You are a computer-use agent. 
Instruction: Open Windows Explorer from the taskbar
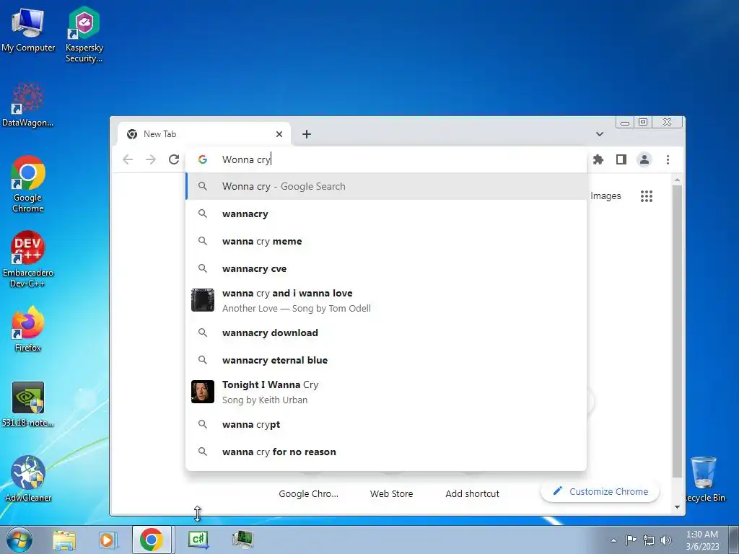64,540
